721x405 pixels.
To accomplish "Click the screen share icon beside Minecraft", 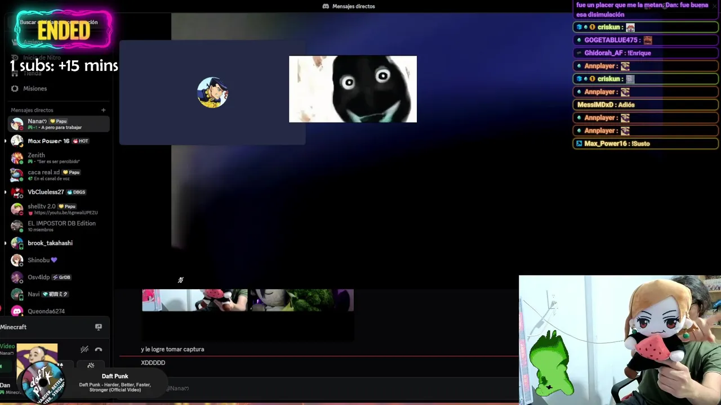I will point(99,327).
